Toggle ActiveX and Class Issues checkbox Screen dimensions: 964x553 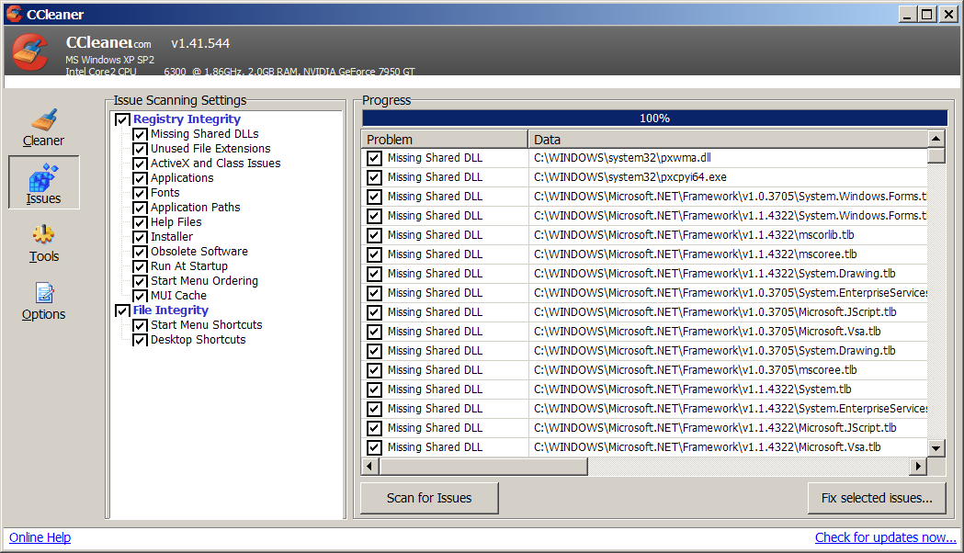point(141,164)
